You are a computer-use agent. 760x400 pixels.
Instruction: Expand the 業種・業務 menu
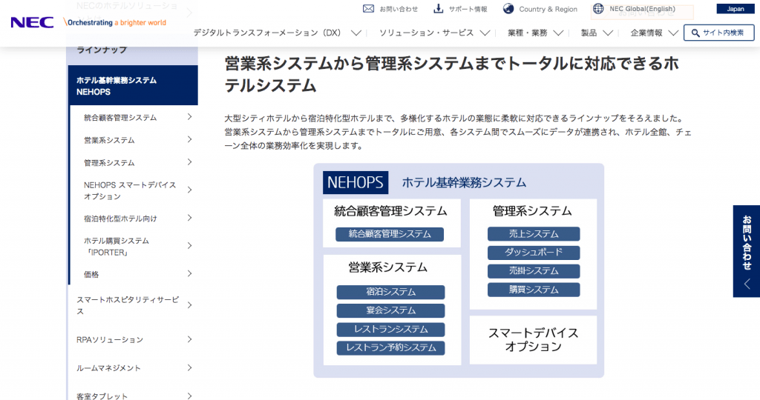[535, 33]
